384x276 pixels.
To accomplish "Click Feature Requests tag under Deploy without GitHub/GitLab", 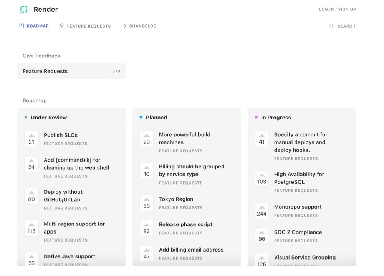I will (x=66, y=208).
